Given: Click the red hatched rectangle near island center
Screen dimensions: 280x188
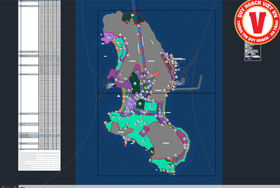Looking at the screenshot, I should (154, 74).
